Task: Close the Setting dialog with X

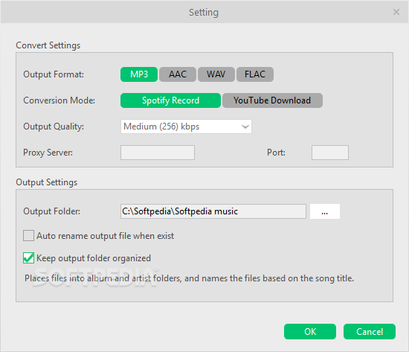Action: coord(396,12)
